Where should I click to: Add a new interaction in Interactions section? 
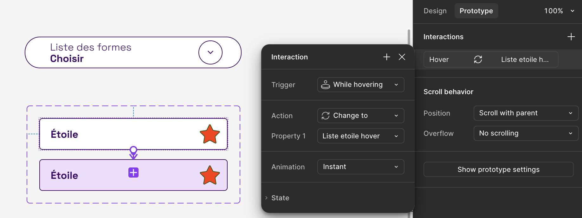(x=571, y=37)
